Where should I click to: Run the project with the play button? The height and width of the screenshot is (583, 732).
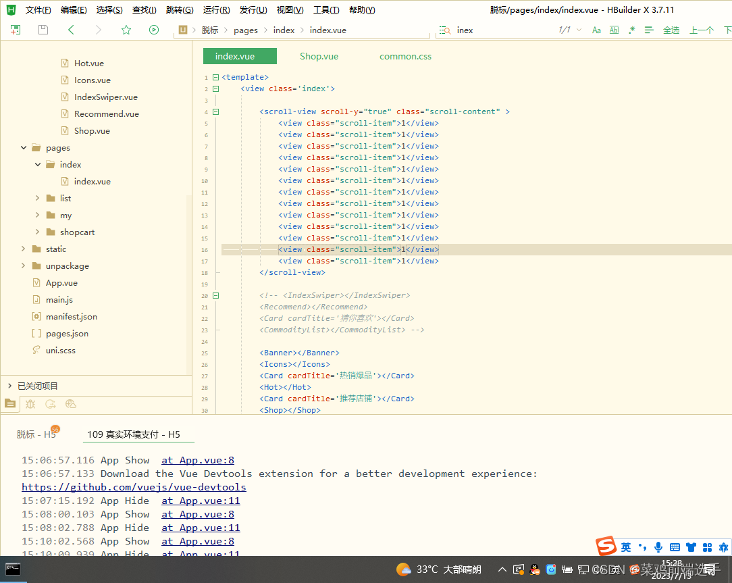click(154, 30)
